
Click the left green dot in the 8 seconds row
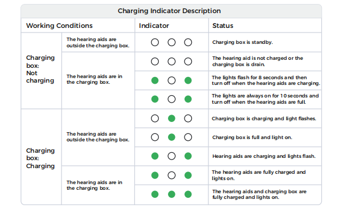[155, 80]
